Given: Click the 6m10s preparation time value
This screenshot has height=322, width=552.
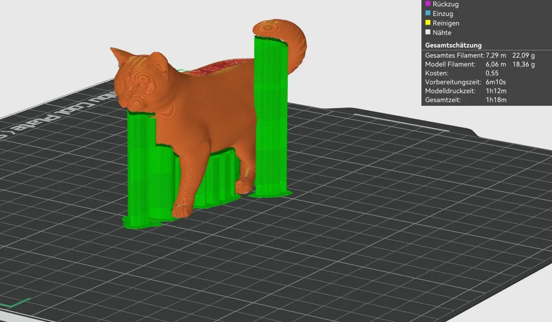Looking at the screenshot, I should coord(496,82).
